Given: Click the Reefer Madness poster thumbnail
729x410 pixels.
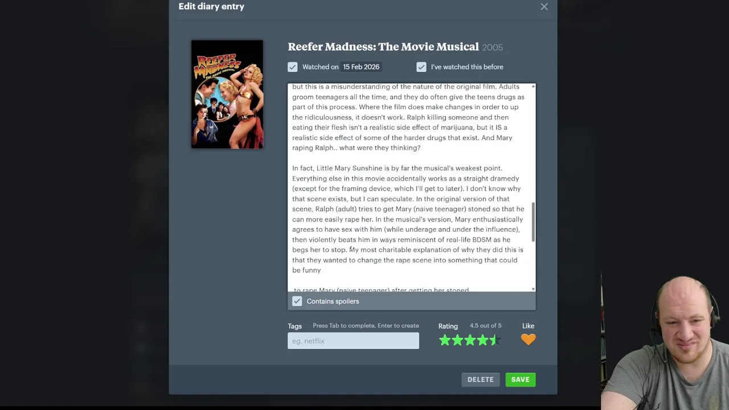Looking at the screenshot, I should pyautogui.click(x=227, y=95).
